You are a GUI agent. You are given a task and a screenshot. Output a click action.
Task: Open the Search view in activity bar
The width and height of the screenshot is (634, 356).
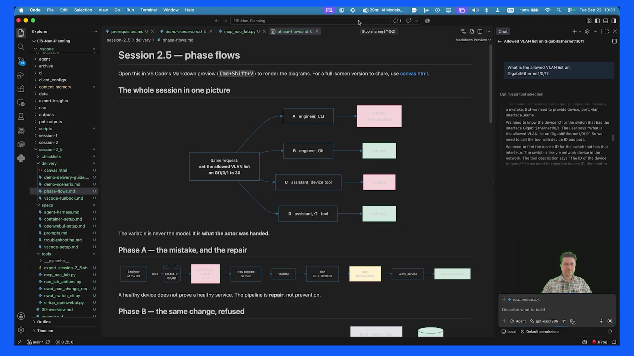pyautogui.click(x=21, y=47)
